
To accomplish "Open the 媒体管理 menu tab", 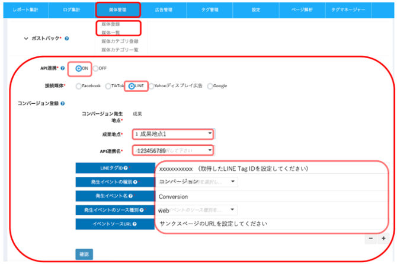I will (117, 9).
